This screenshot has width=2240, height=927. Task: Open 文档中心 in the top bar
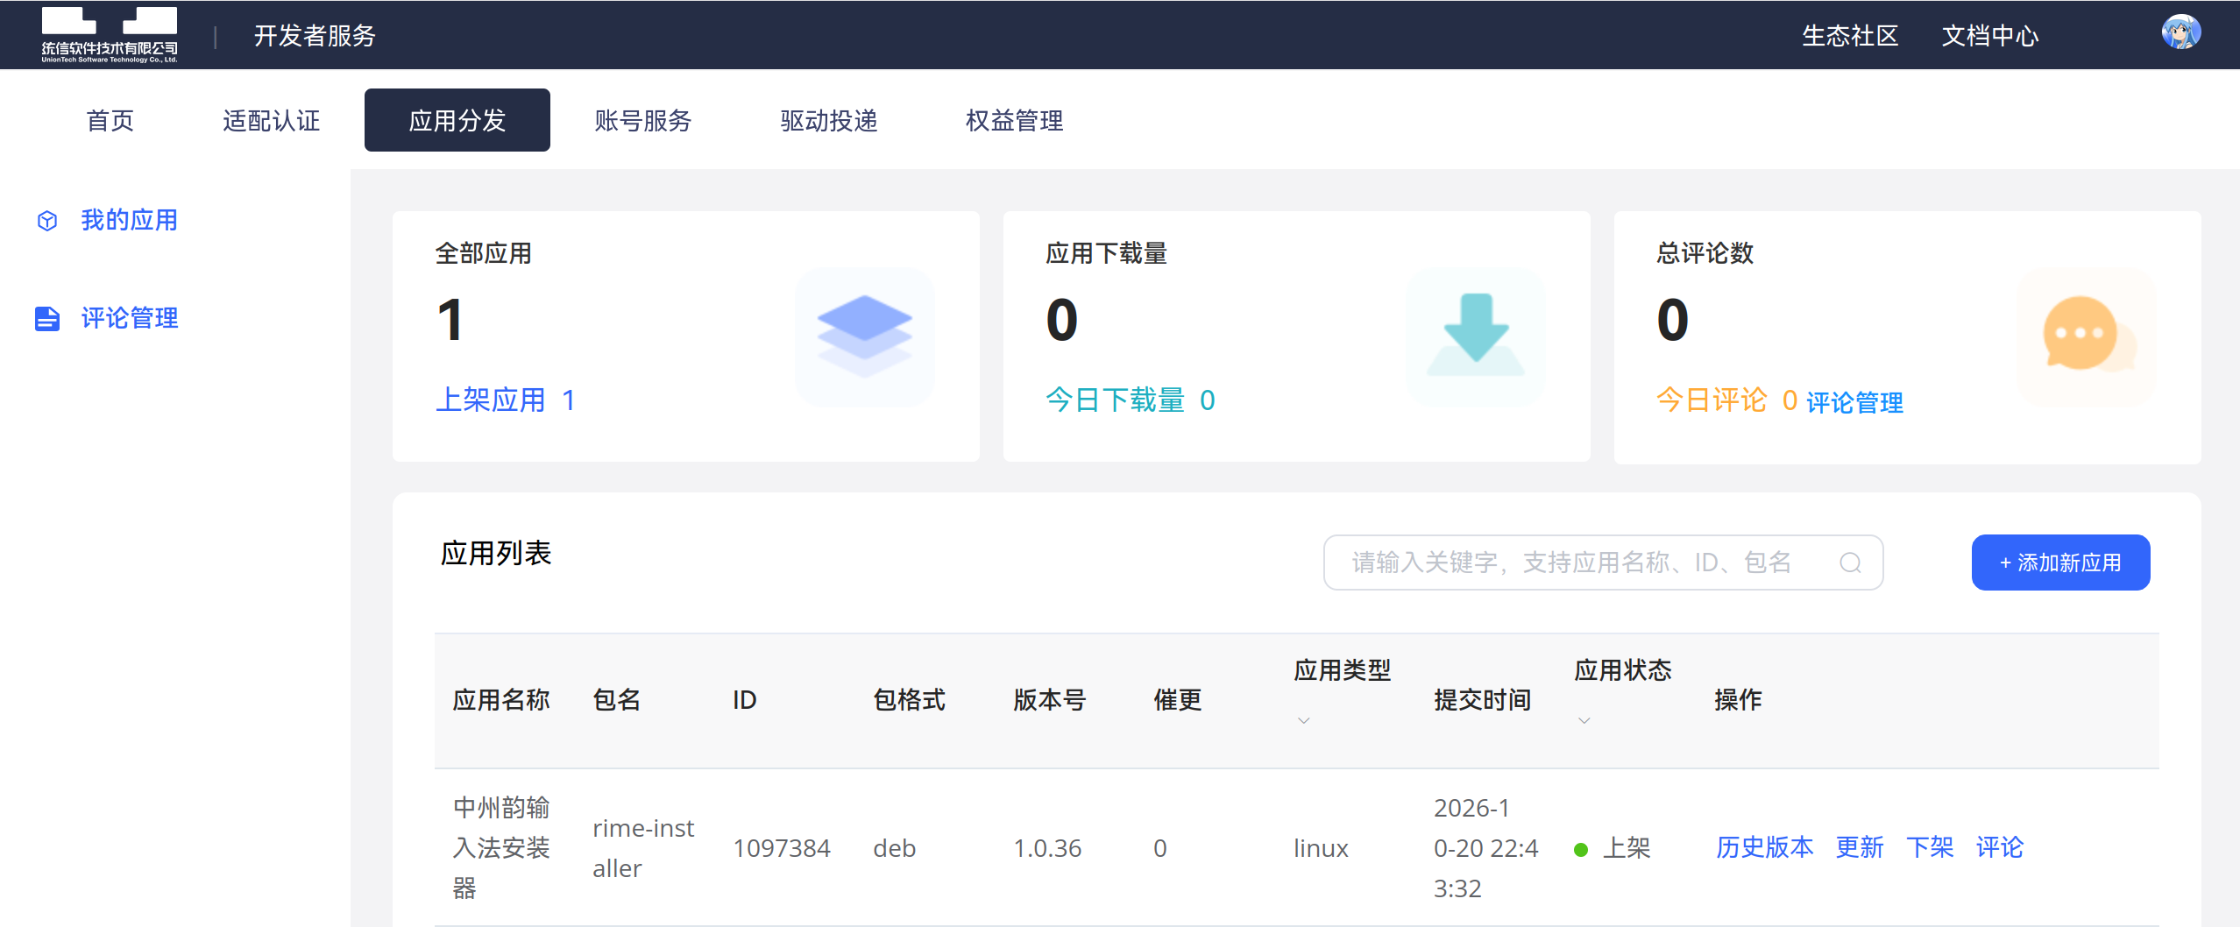(x=1990, y=36)
